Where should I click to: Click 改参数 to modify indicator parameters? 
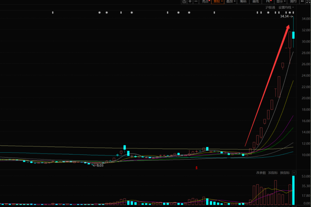click(261, 173)
